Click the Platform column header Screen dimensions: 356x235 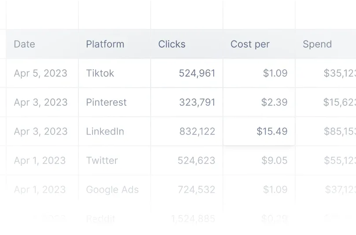pos(105,44)
